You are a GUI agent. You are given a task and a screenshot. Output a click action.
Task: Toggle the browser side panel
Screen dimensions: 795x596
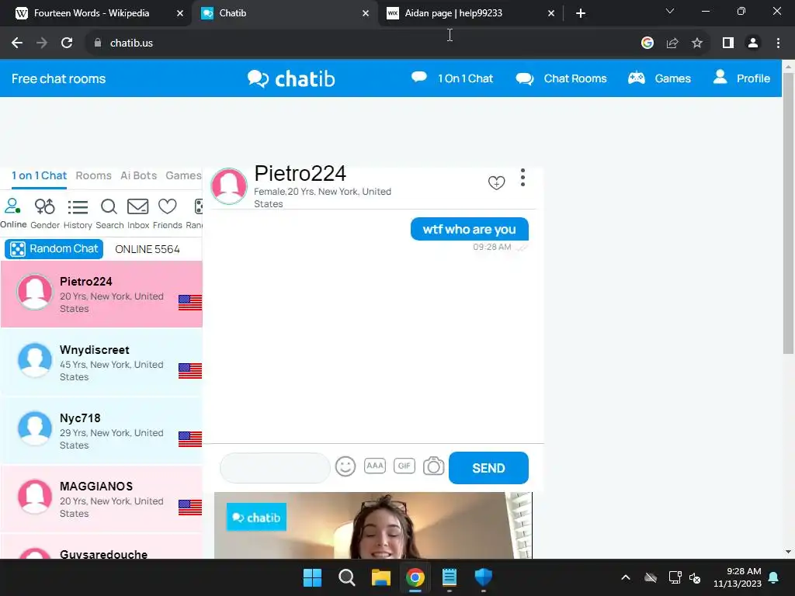[x=728, y=43]
